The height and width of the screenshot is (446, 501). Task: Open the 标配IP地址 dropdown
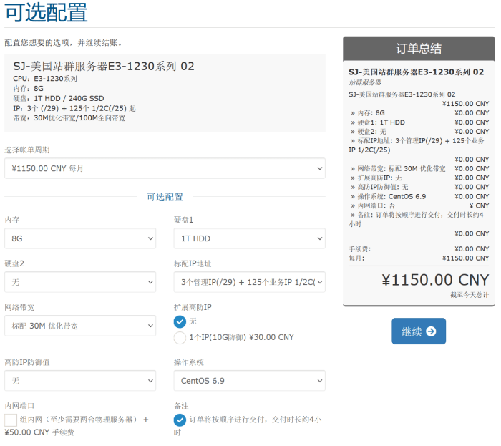(x=250, y=282)
